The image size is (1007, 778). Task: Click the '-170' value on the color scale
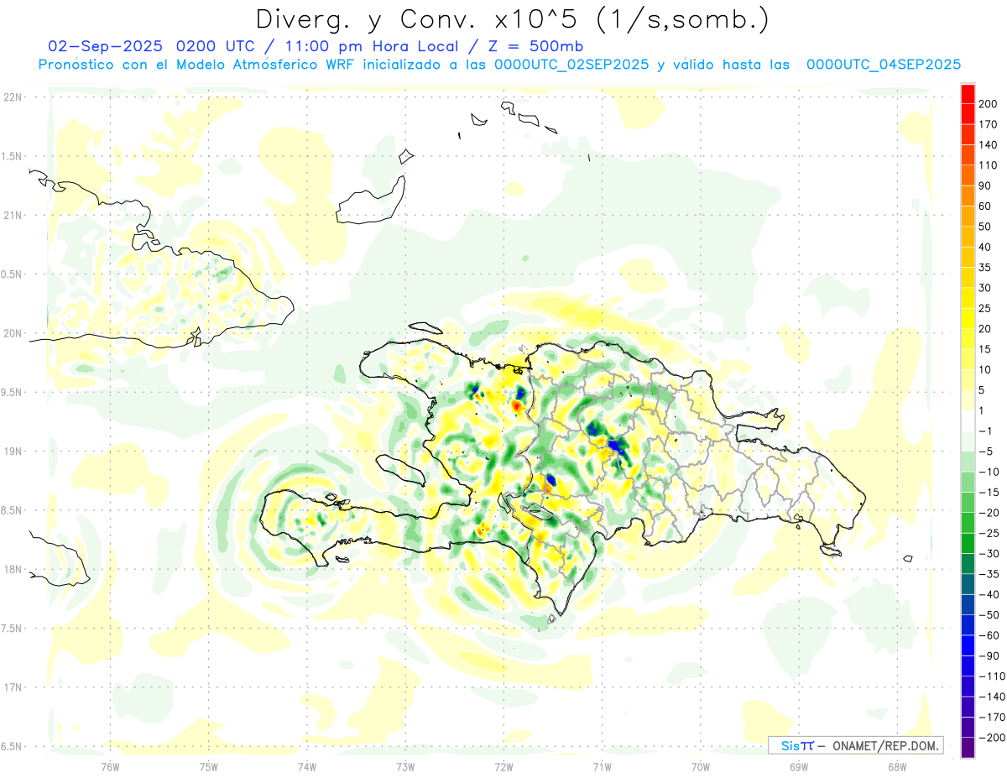click(x=991, y=718)
